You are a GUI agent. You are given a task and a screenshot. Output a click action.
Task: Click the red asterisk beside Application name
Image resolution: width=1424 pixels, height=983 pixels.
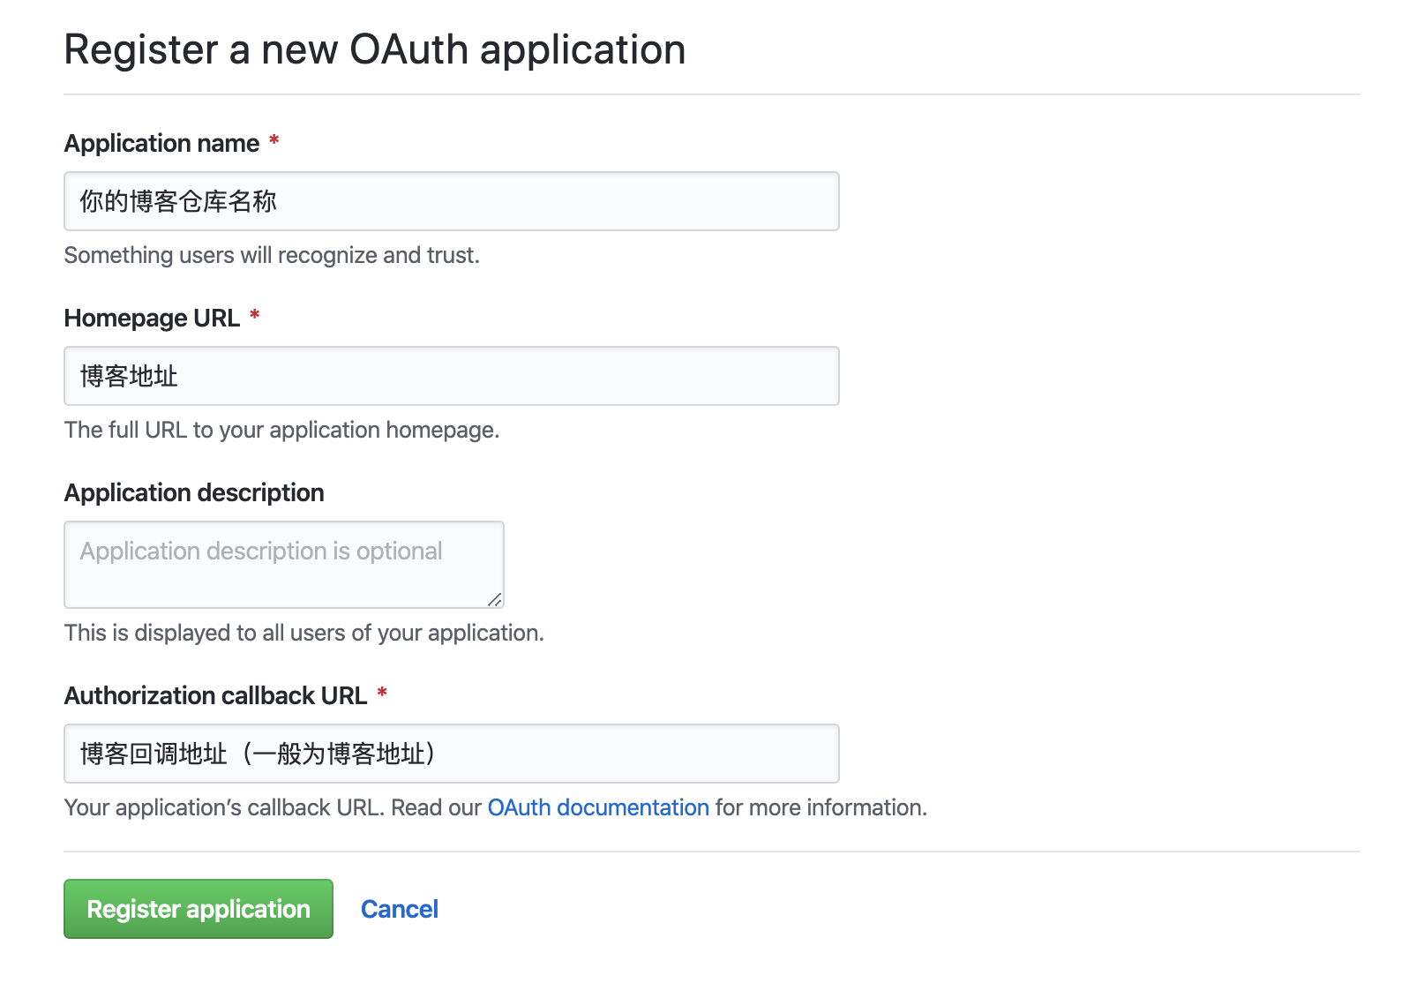tap(274, 141)
